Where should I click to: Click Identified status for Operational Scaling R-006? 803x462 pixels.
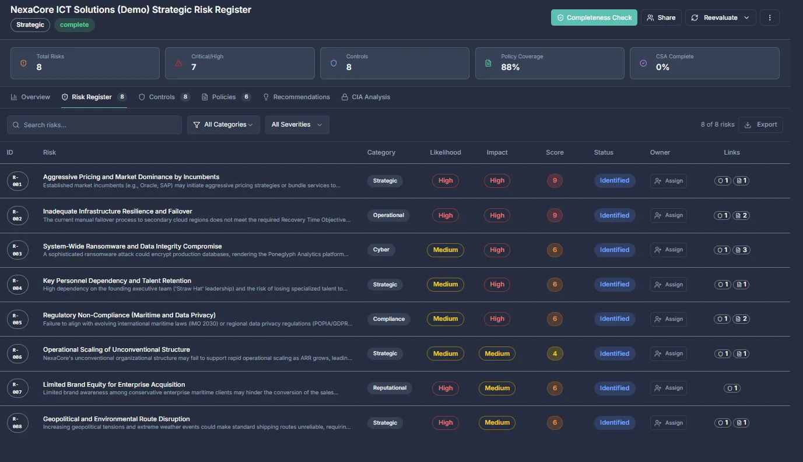(x=615, y=353)
